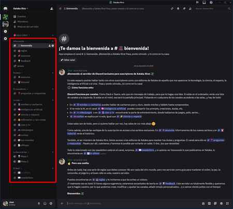Open móviles-y-cacharros channel in sidebar
The image size is (233, 209).
[x=34, y=104]
